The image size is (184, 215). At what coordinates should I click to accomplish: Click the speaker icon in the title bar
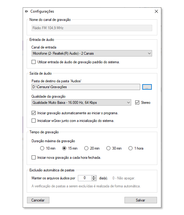point(26,11)
